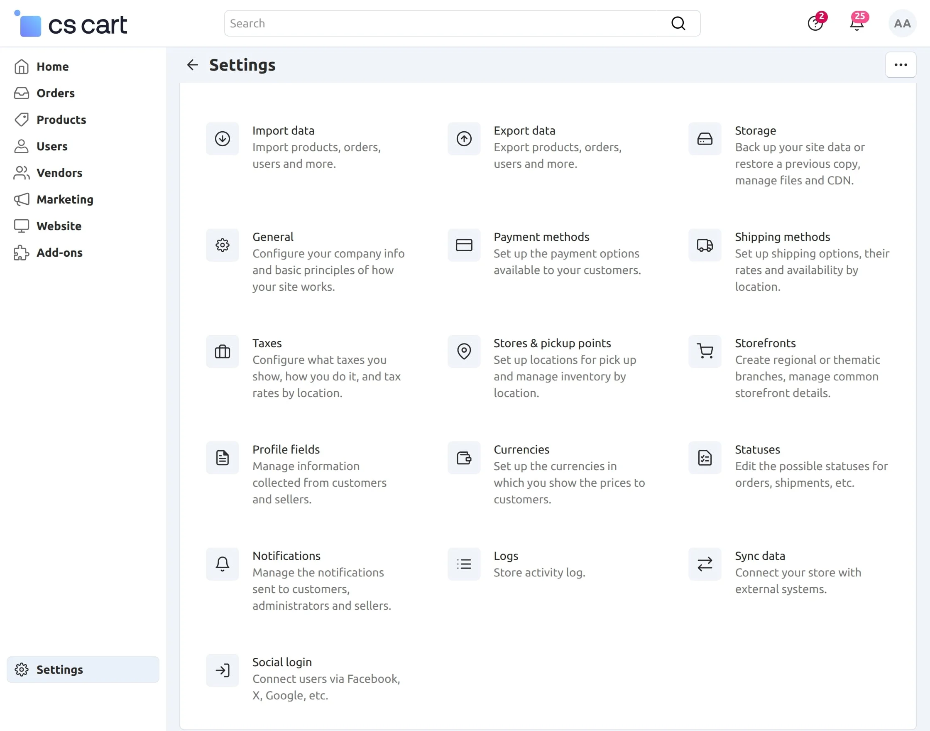This screenshot has width=930, height=731.
Task: Click the Sync data arrows icon
Action: (x=705, y=564)
